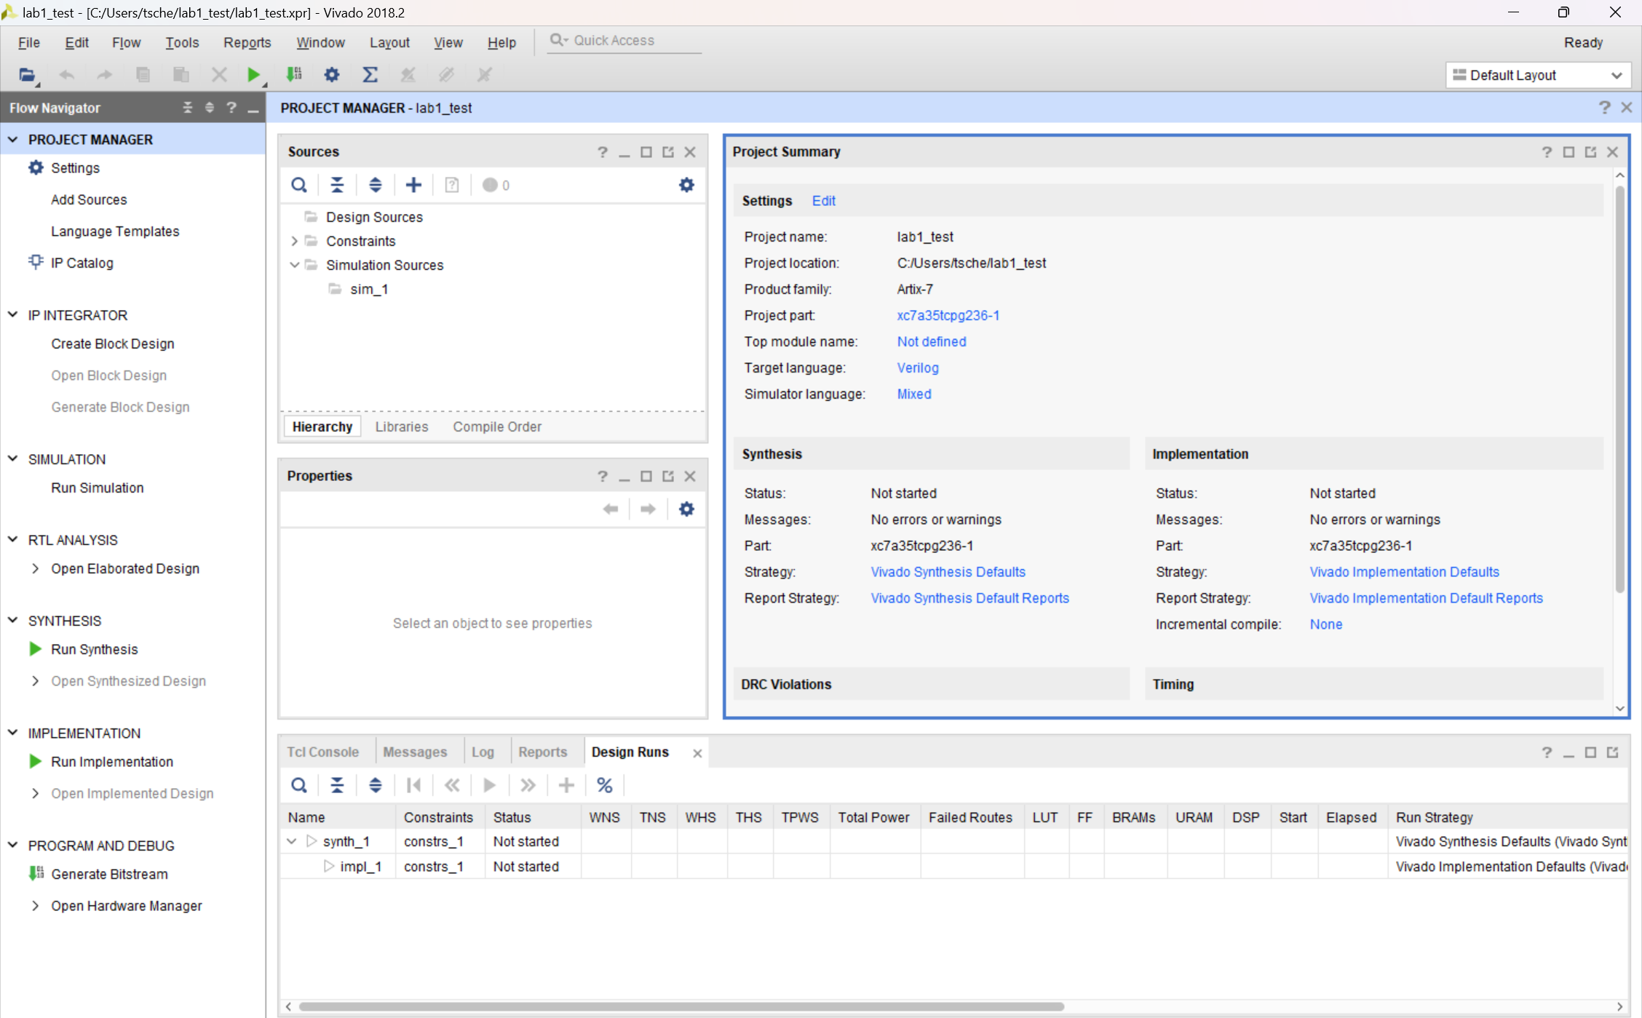Click the Edit link beside Settings
This screenshot has width=1642, height=1018.
coord(823,201)
